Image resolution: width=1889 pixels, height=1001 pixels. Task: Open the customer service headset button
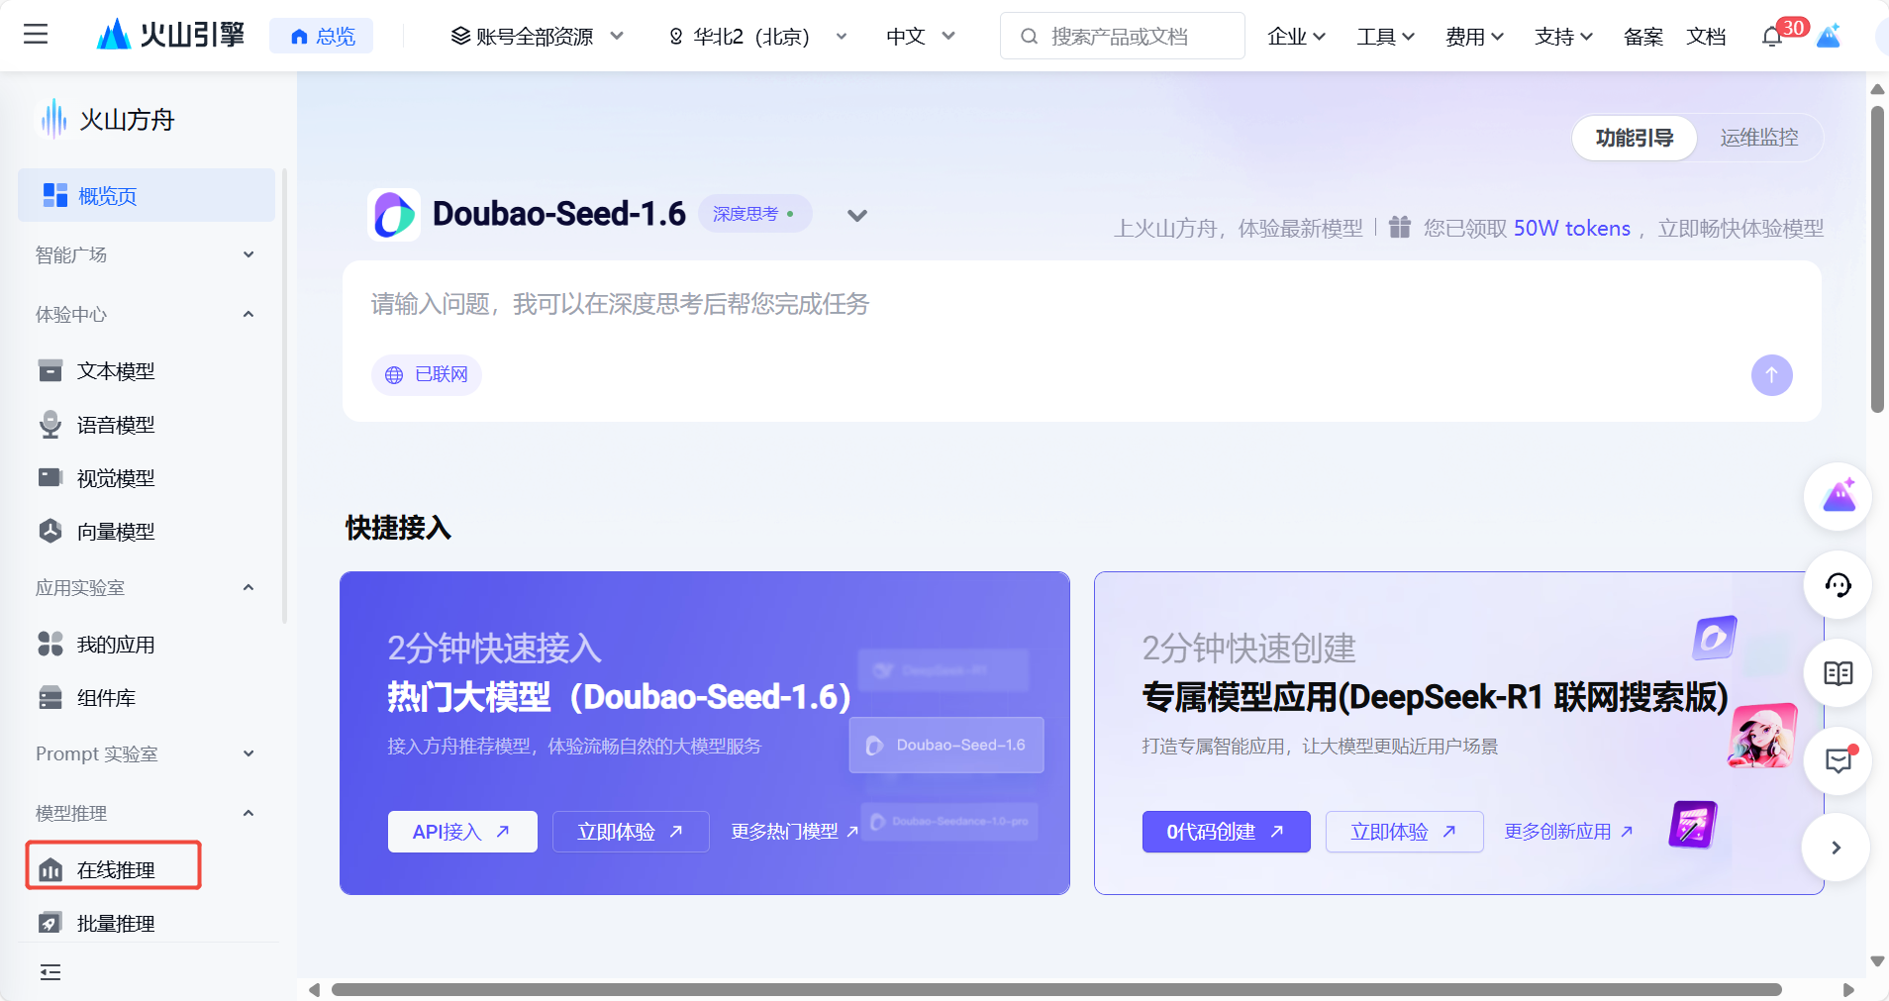[1839, 585]
